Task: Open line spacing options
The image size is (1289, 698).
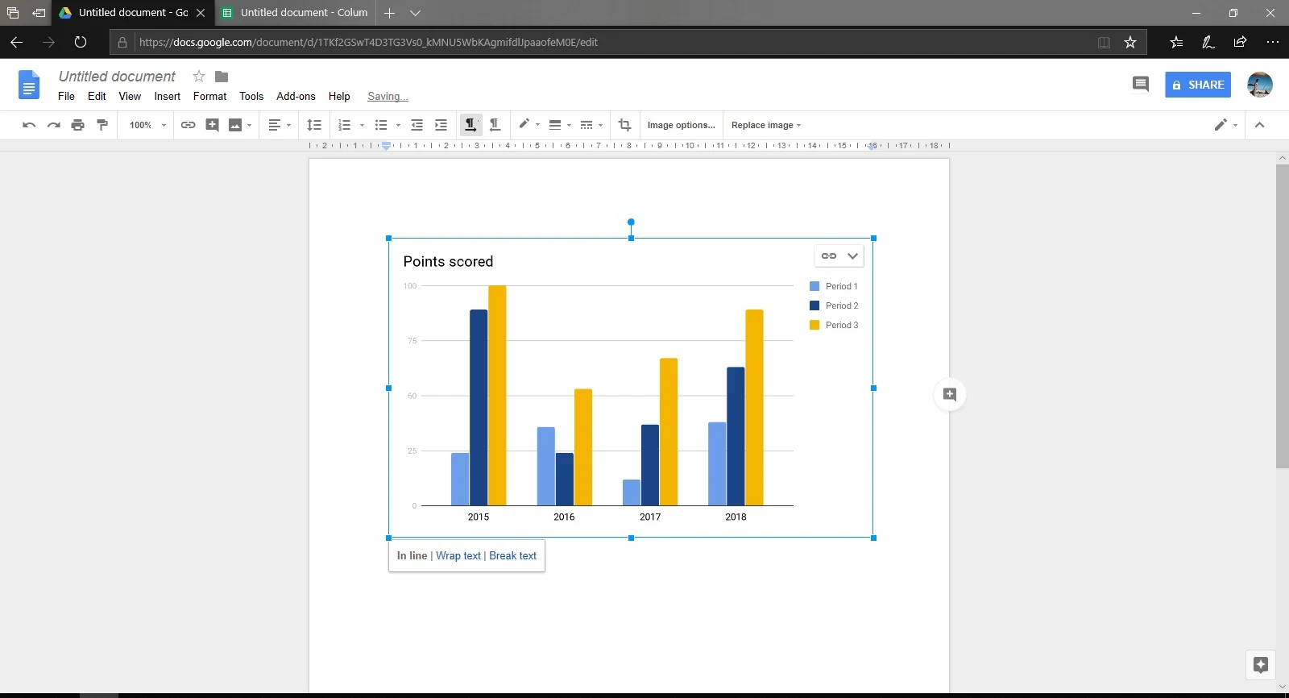Action: pos(314,125)
